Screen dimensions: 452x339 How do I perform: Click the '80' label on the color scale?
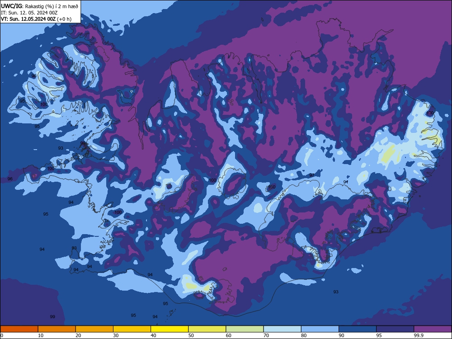pos(304,335)
